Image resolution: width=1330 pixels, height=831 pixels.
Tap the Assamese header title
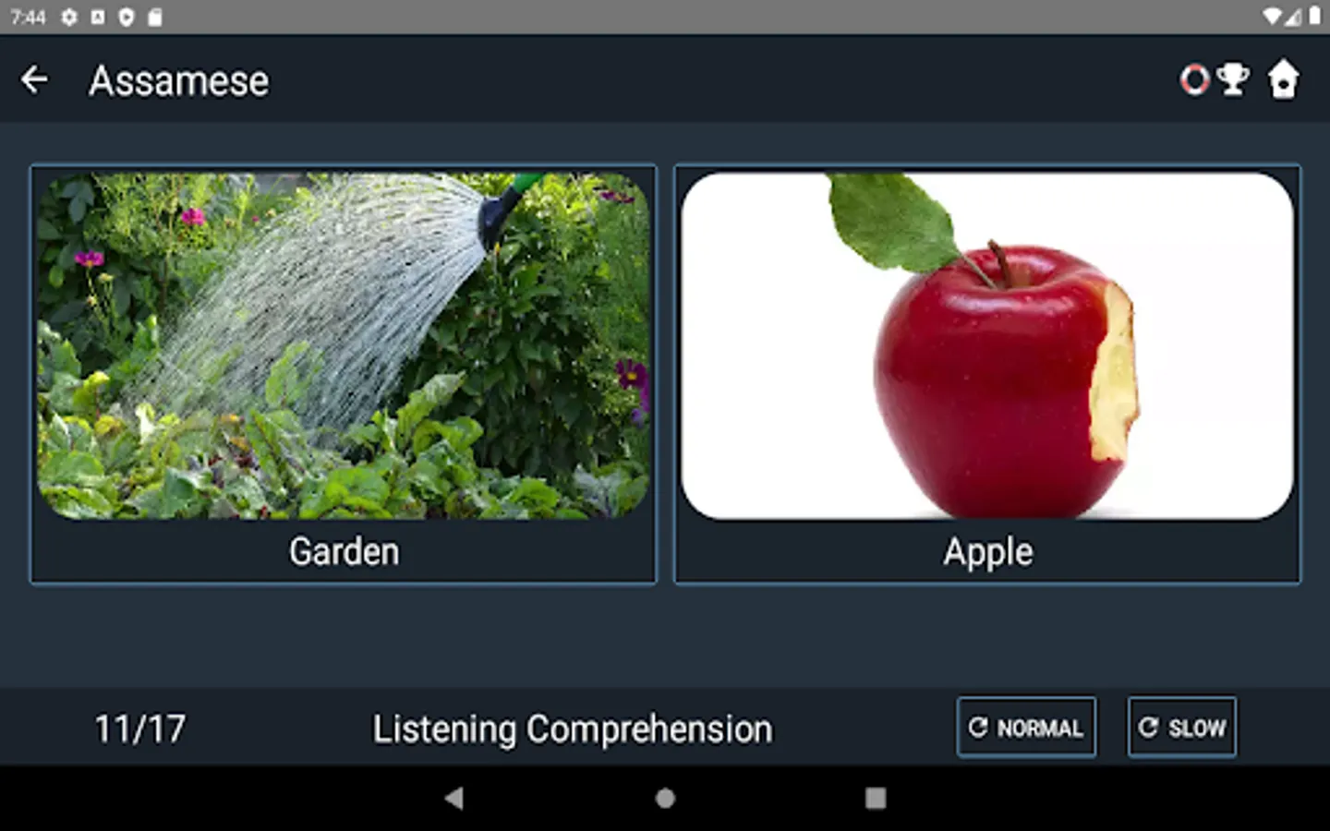point(178,80)
